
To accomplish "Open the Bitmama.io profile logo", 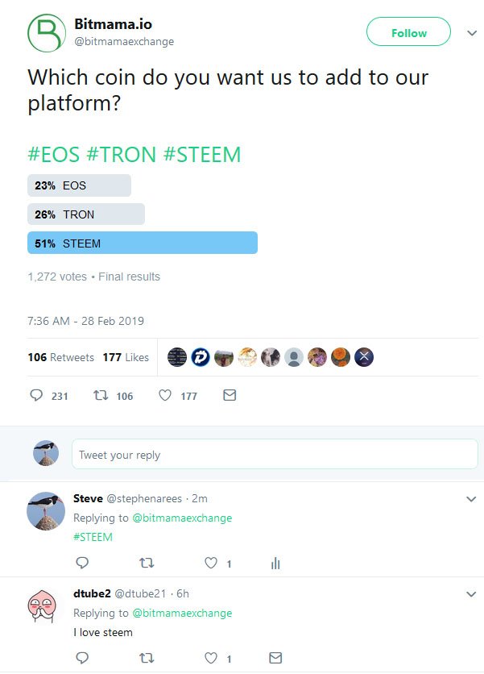I will (47, 33).
